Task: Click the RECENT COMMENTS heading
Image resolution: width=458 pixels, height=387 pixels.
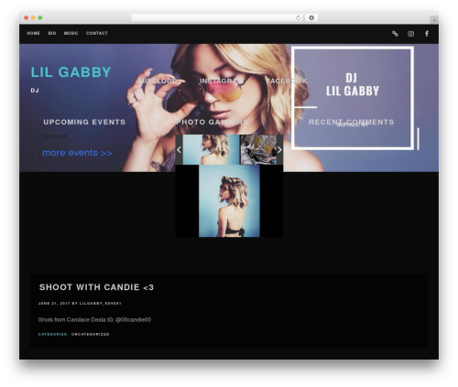Action: [352, 122]
